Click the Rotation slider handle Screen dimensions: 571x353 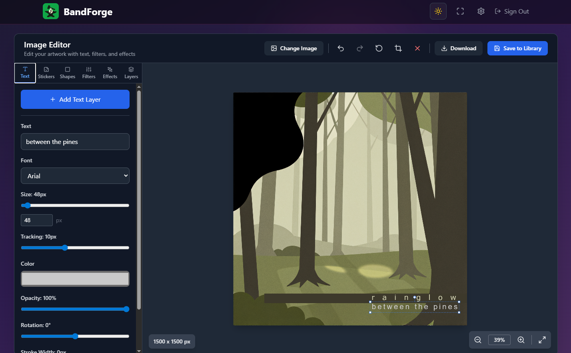click(75, 336)
